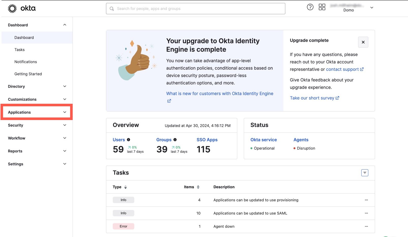The height and width of the screenshot is (237, 408).
Task: Click the Updated at timestamp
Action: click(198, 126)
